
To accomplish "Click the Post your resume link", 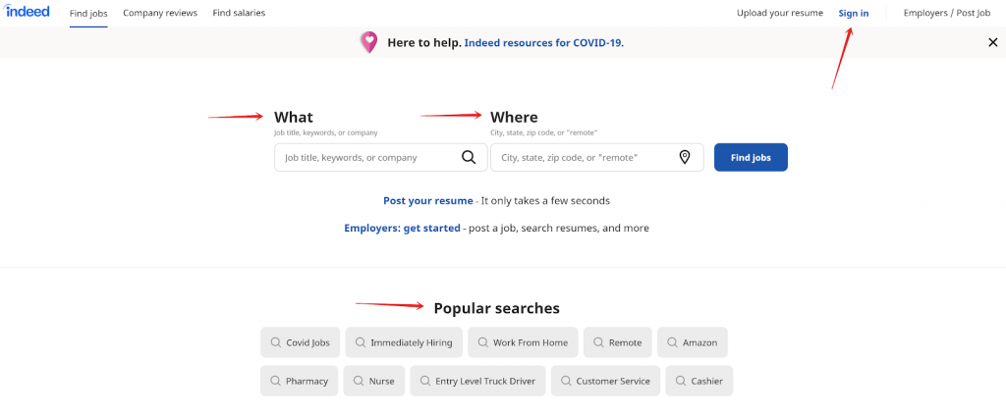I will click(x=428, y=200).
